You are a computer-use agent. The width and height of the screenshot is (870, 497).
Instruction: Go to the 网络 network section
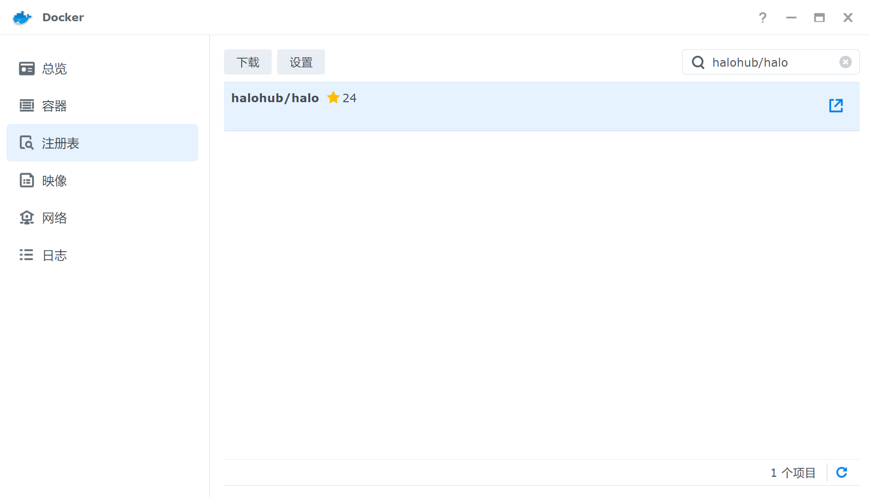[x=102, y=218]
